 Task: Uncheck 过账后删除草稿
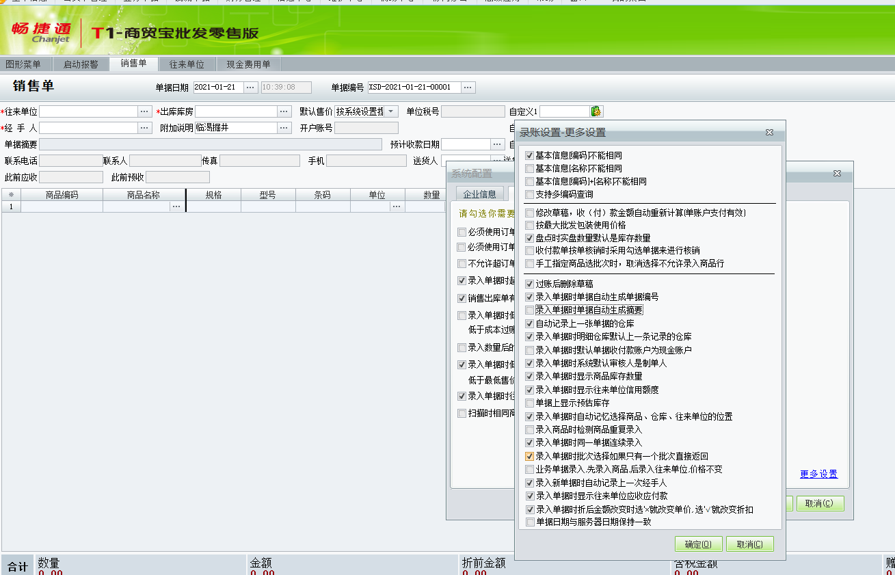[x=529, y=284]
